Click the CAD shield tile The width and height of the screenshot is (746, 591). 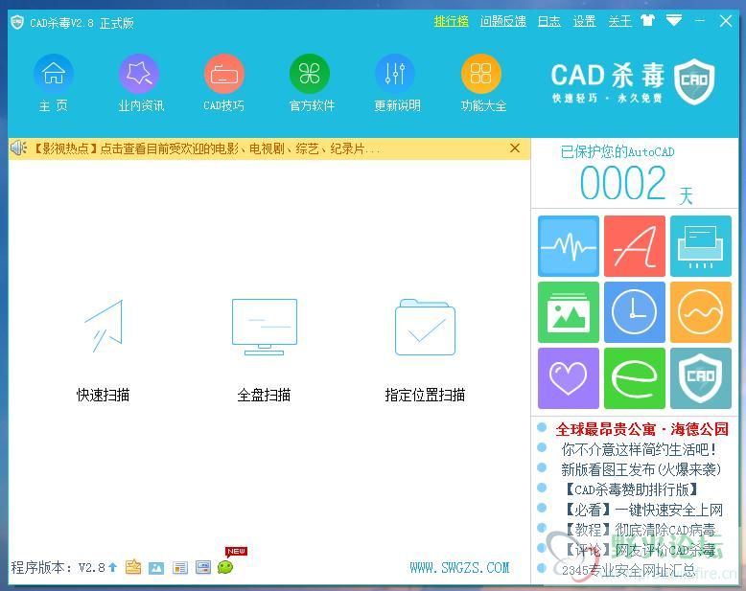[701, 378]
